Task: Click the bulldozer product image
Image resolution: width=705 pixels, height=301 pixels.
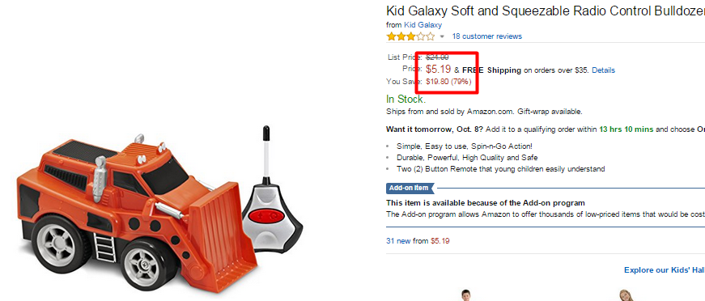Action: pyautogui.click(x=137, y=213)
